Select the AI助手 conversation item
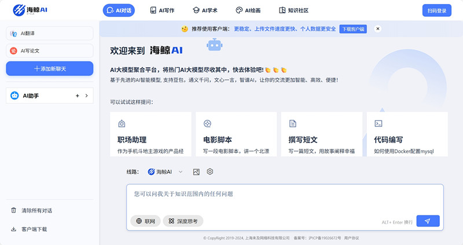This screenshot has height=245, width=463. pyautogui.click(x=50, y=96)
